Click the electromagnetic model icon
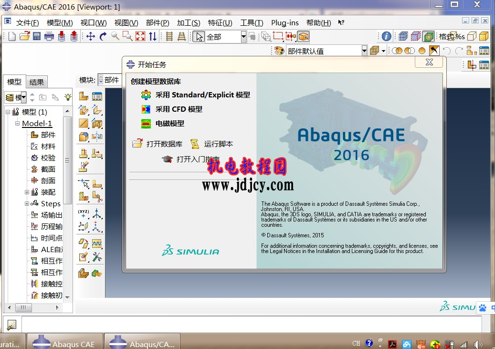This screenshot has width=495, height=349. [x=146, y=124]
